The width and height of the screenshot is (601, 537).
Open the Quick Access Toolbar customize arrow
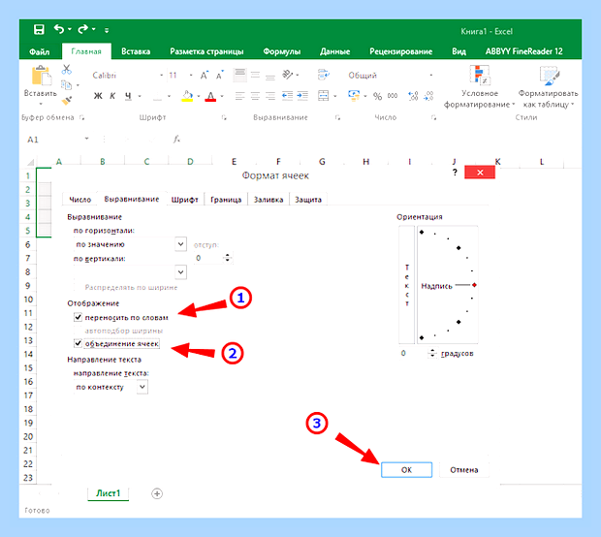(x=107, y=30)
